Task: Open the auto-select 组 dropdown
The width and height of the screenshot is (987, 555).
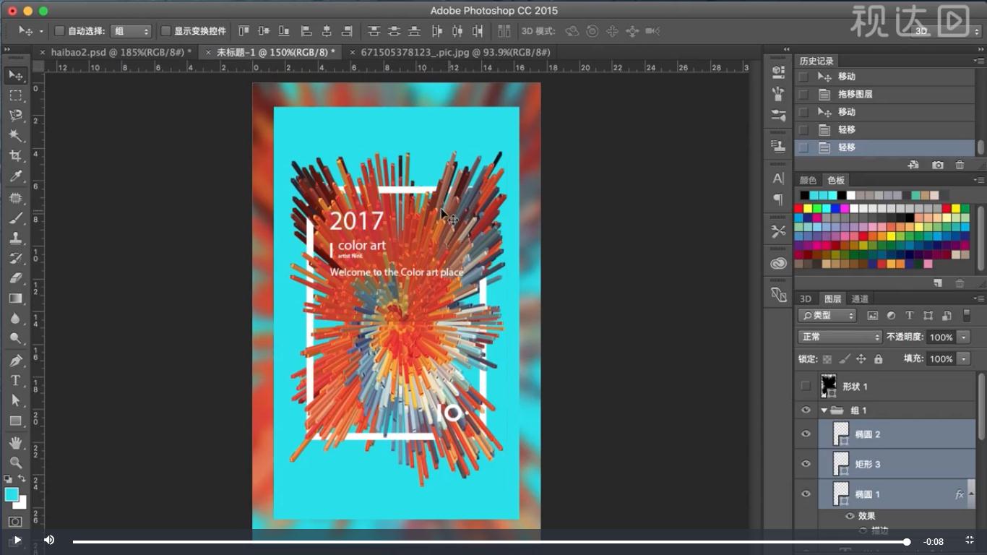Action: [x=131, y=31]
